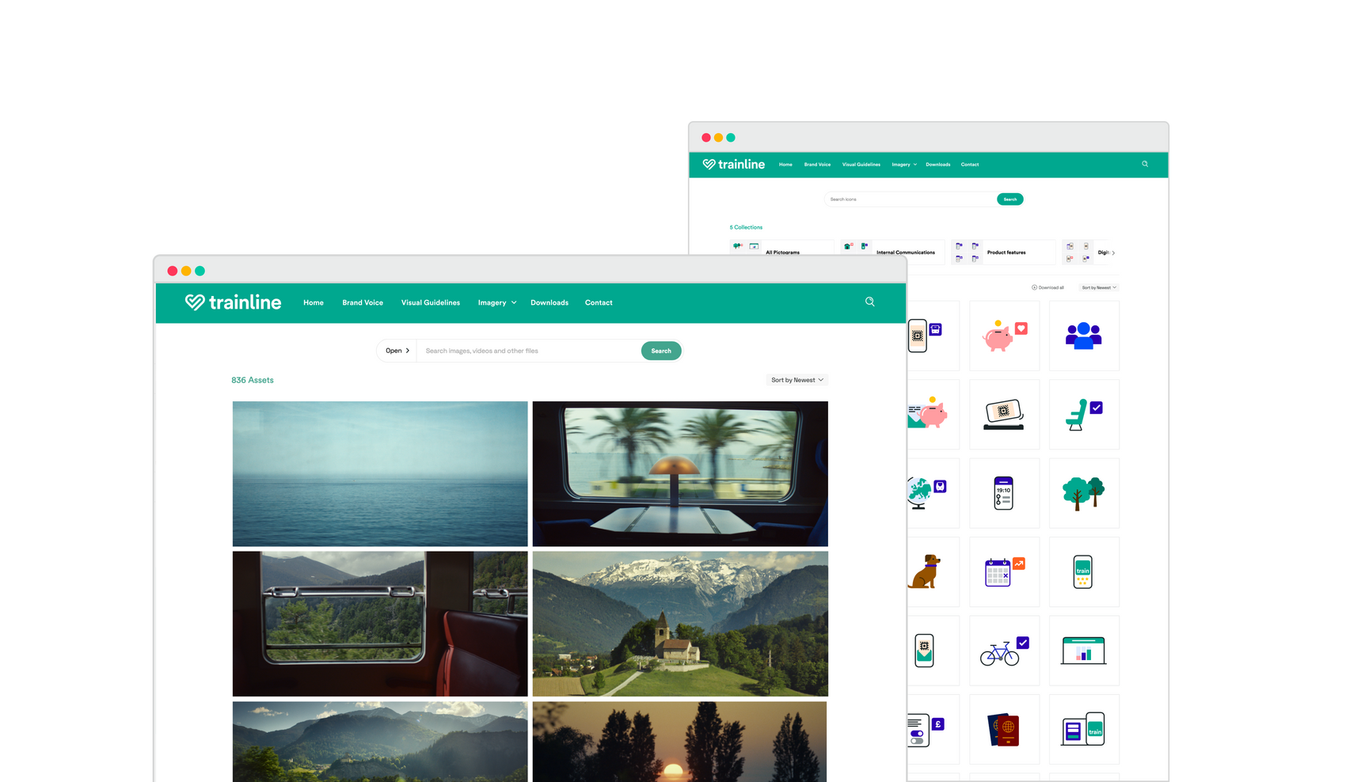Select the green trees pictogram
1346x782 pixels.
coord(1084,493)
